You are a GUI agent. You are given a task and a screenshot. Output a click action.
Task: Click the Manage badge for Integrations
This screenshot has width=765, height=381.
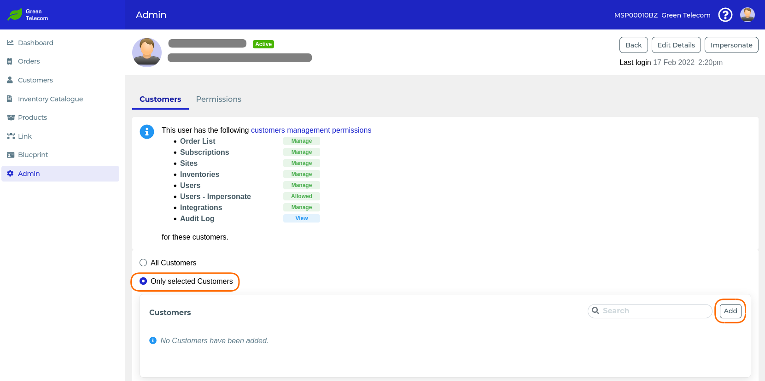pyautogui.click(x=302, y=207)
